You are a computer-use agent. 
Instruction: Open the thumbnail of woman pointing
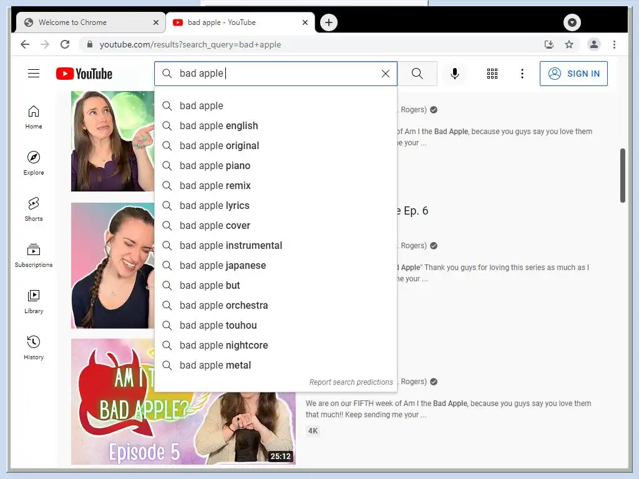[112, 141]
